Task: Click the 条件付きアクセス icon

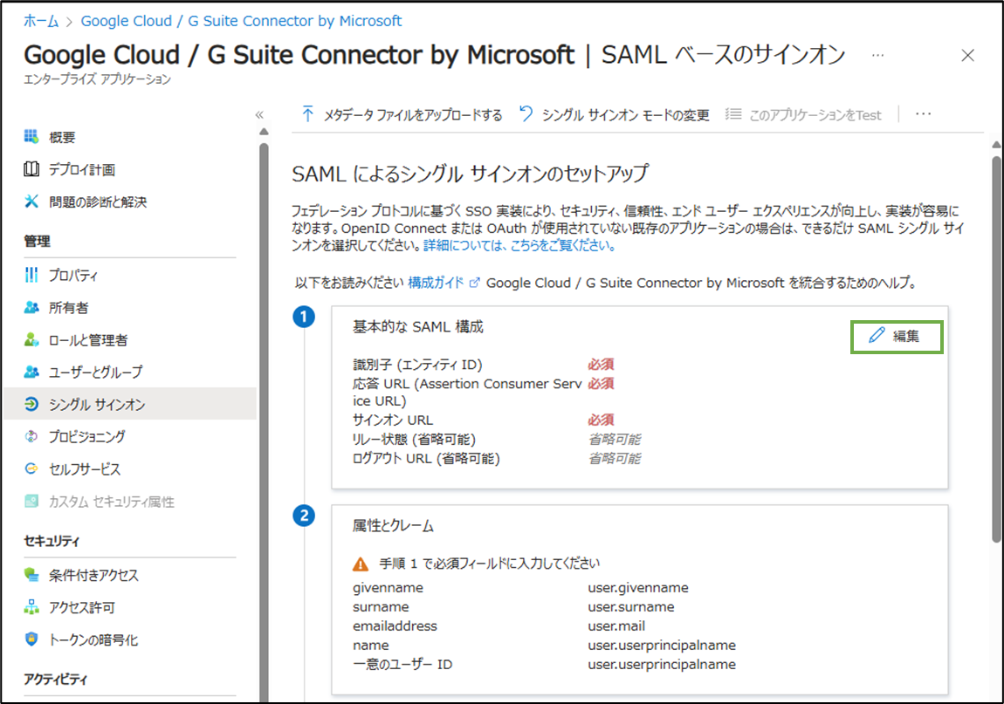Action: (31, 574)
